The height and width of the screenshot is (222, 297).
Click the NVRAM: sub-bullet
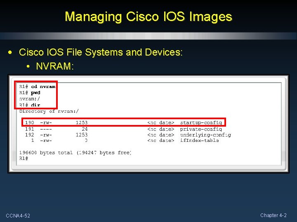(55, 66)
